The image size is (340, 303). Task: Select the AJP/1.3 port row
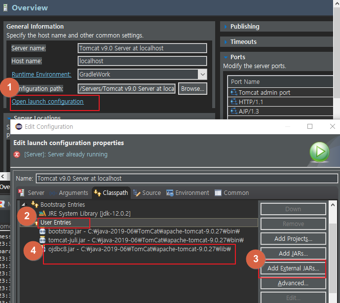[280, 111]
